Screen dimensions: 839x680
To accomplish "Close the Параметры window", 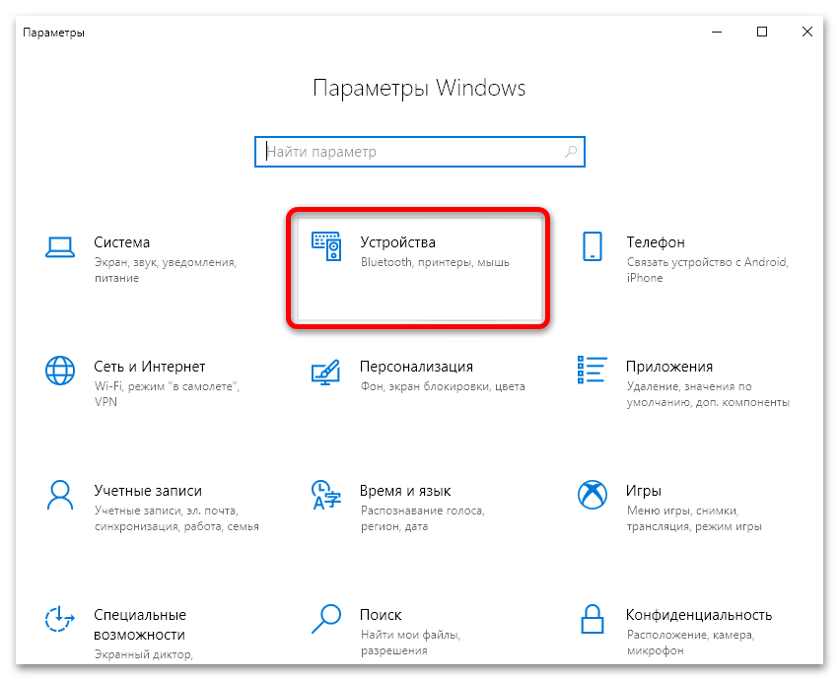I will pyautogui.click(x=807, y=33).
